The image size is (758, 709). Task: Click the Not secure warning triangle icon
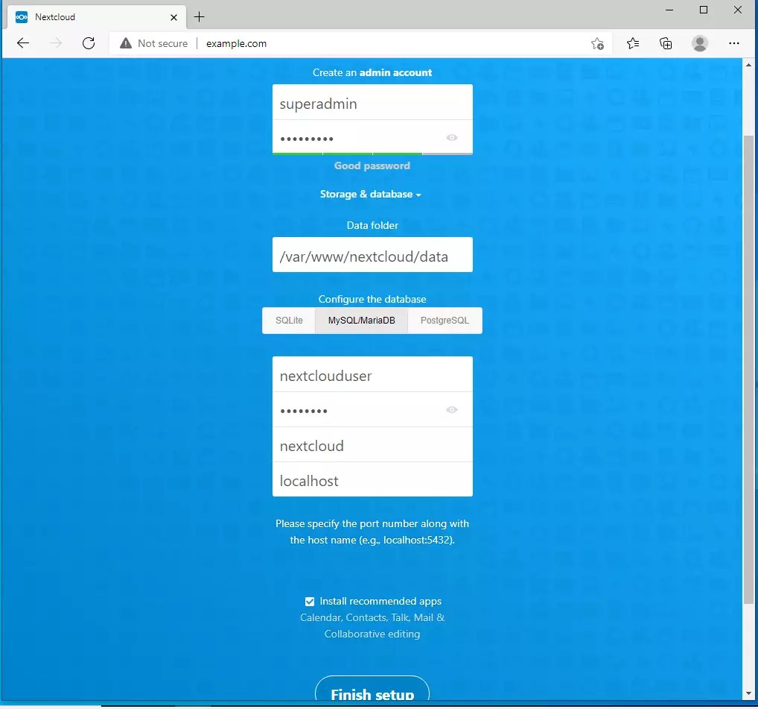(x=126, y=43)
